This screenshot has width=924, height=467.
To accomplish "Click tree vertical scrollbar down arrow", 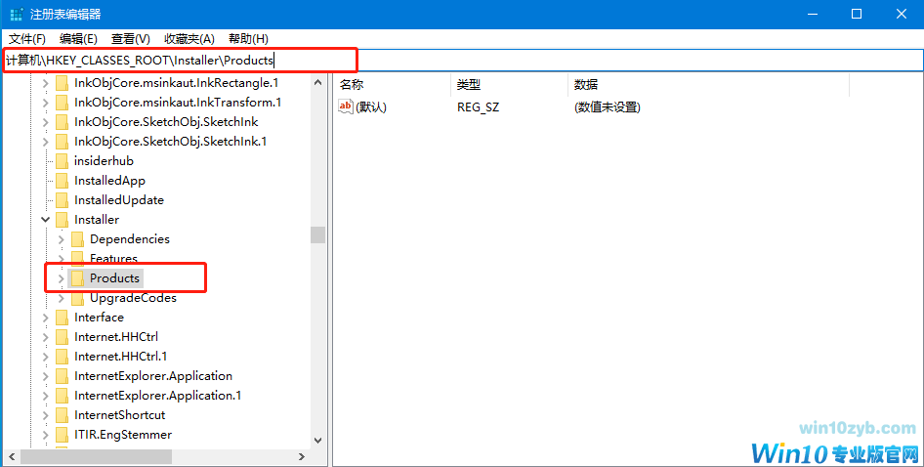I will click(318, 440).
